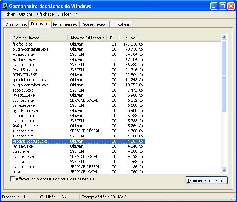Screen dimensions: 237x202
Task: Minimize the Task Manager window
Action: (214, 6)
